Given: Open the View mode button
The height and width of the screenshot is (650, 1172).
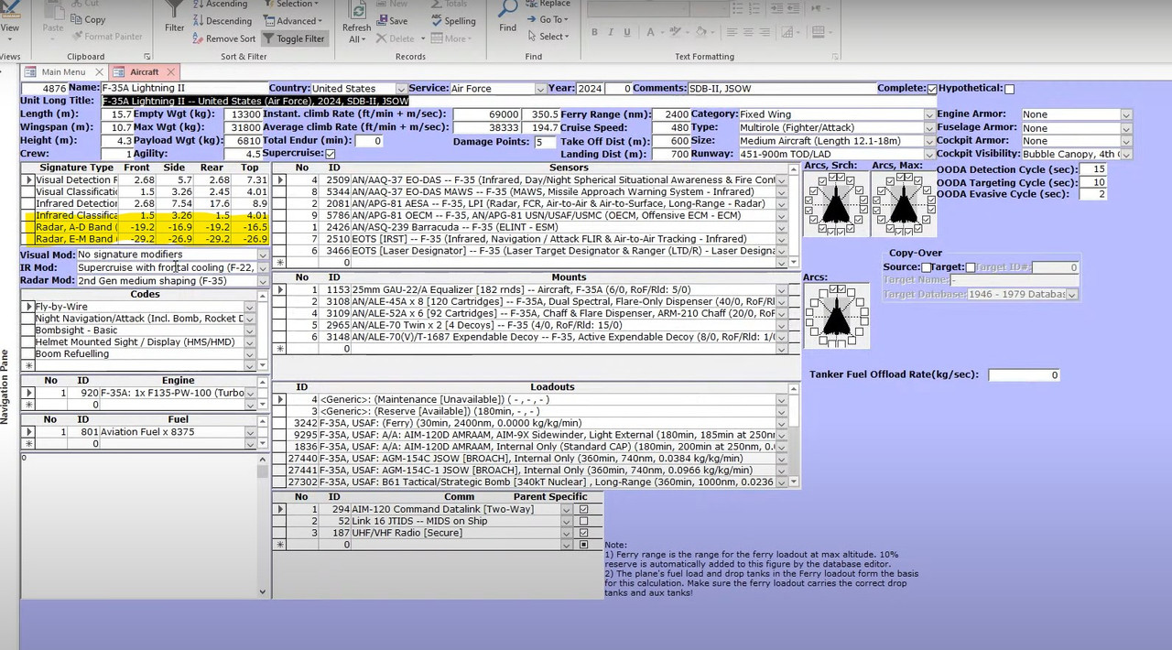Looking at the screenshot, I should click(x=9, y=18).
